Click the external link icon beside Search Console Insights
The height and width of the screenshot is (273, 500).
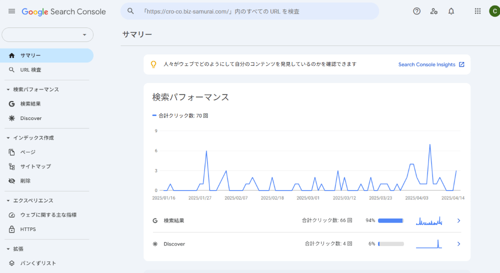click(x=461, y=64)
